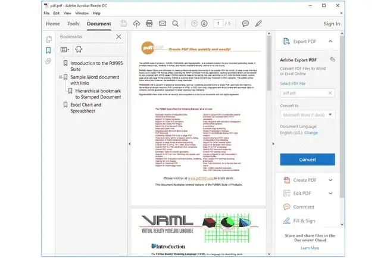Click the blue Convert button
The width and height of the screenshot is (387, 258).
tap(308, 160)
